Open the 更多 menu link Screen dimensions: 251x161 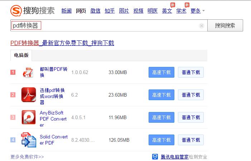pos(196,11)
